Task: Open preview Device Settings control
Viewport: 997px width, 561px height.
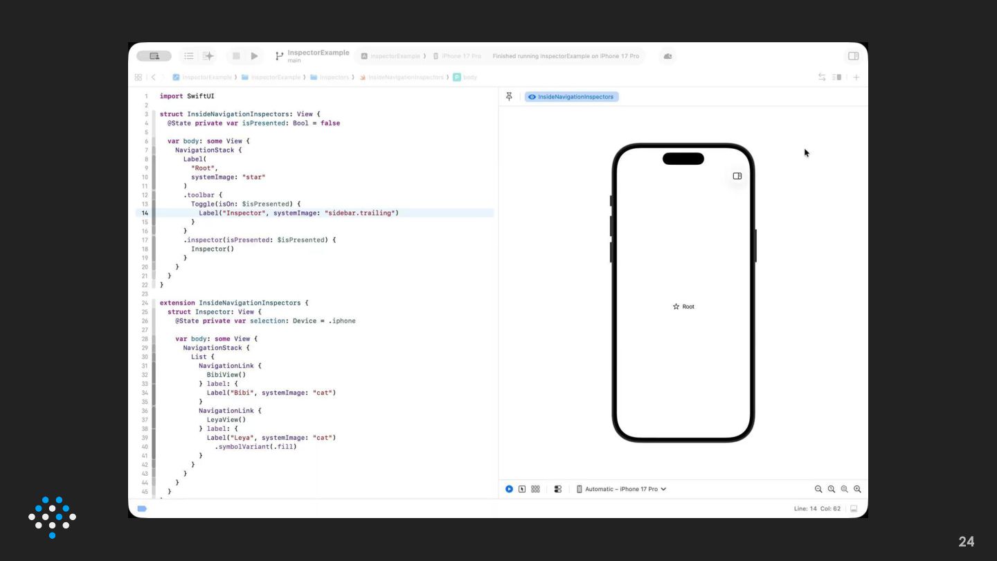Action: tap(558, 489)
